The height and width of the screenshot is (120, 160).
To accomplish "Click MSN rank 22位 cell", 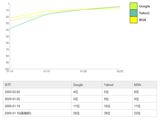I will point(144,113).
